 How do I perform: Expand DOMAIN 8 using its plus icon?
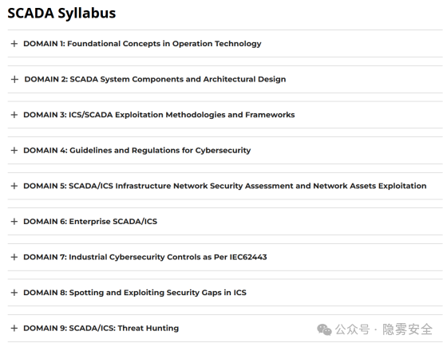[x=14, y=293]
